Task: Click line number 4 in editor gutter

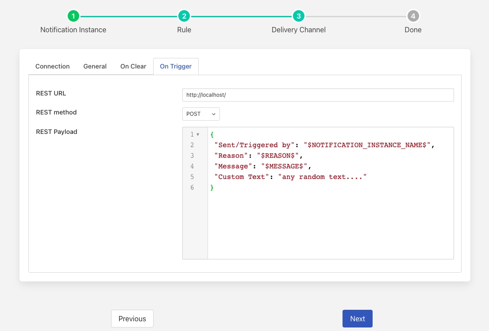Action: click(192, 166)
